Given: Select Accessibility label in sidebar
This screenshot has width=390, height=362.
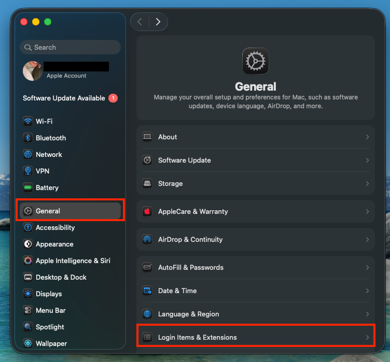Looking at the screenshot, I should (55, 227).
